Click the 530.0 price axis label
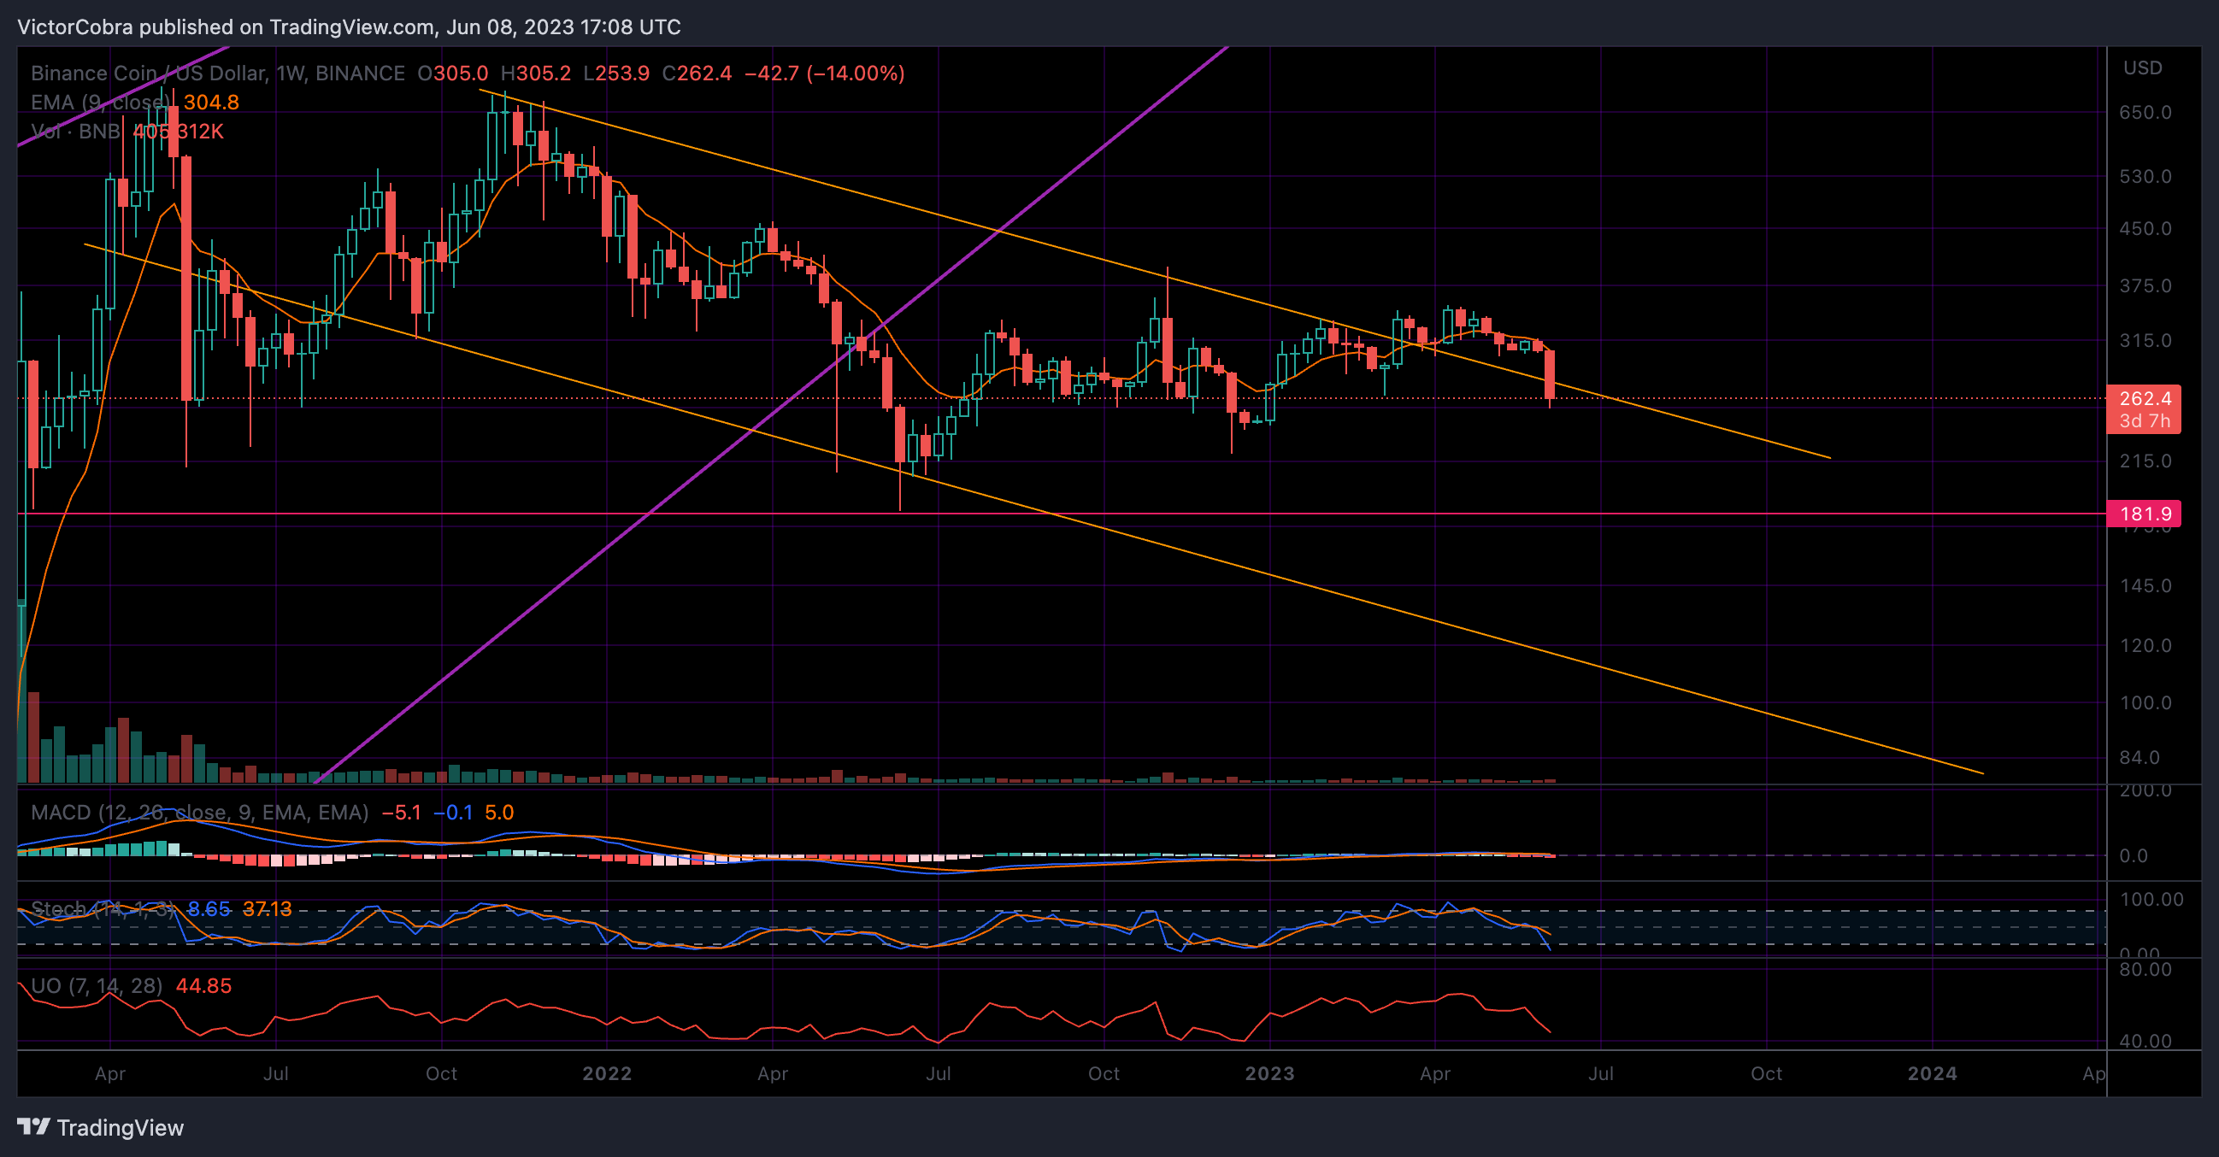This screenshot has width=2219, height=1157. [2145, 177]
